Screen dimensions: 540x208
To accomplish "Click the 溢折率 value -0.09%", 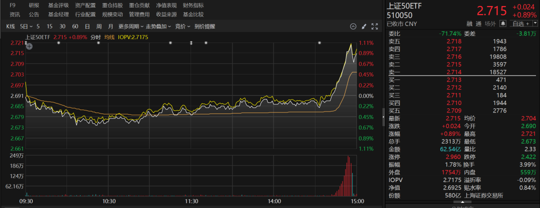I will point(527,180).
